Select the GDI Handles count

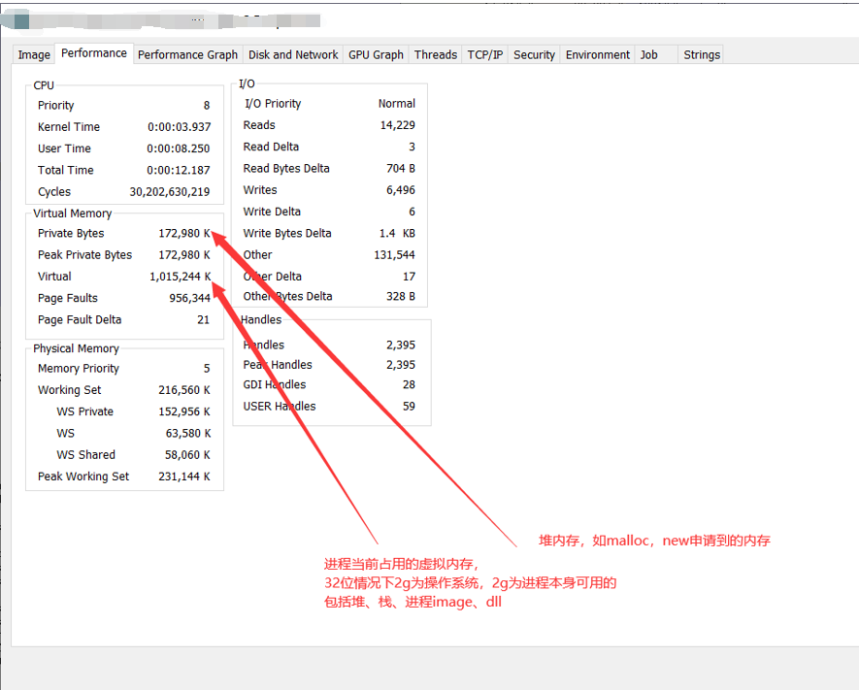tap(408, 385)
